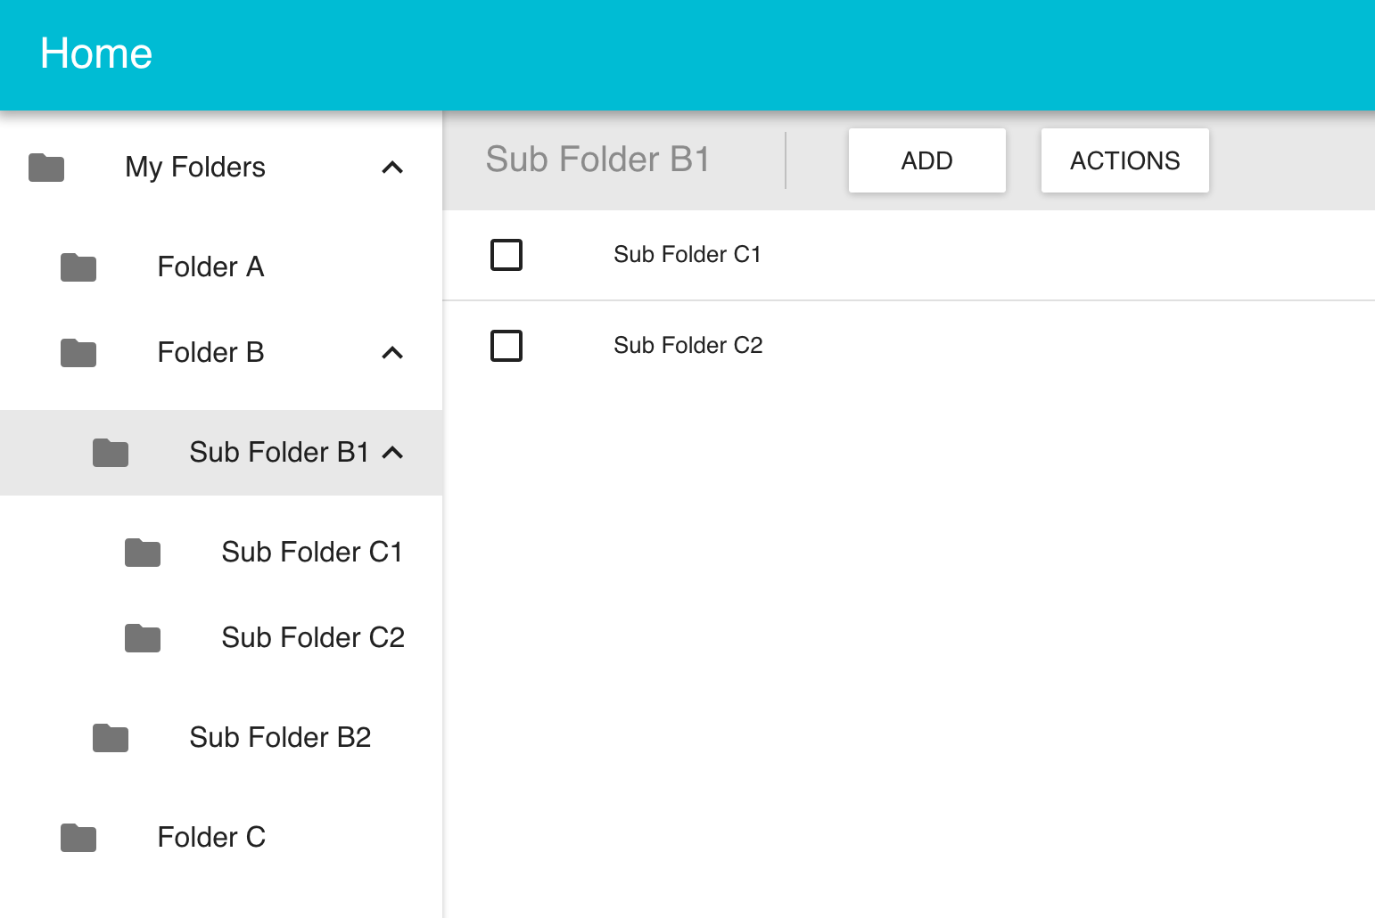The height and width of the screenshot is (918, 1375).
Task: Click the folder icon beside Folder B
Action: [x=78, y=351]
